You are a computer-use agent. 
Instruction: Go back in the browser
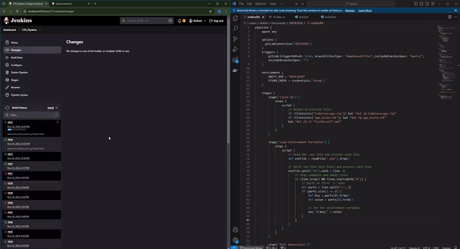pyautogui.click(x=4, y=11)
